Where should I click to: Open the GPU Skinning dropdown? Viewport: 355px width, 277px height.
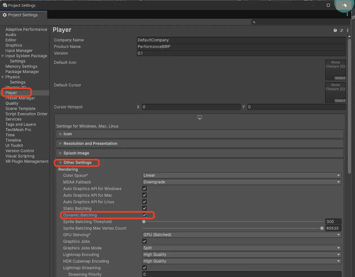coord(242,235)
